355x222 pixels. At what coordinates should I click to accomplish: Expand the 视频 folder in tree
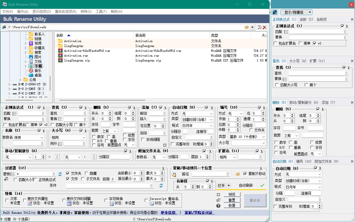pos(25,43)
